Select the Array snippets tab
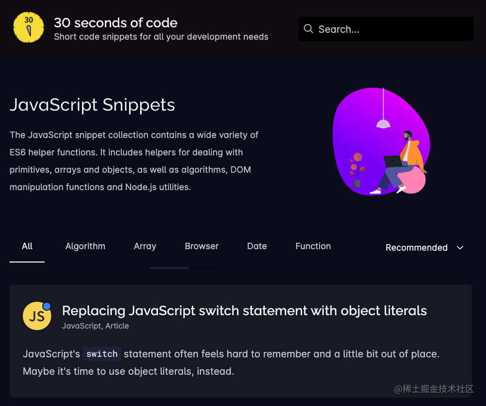 [145, 246]
